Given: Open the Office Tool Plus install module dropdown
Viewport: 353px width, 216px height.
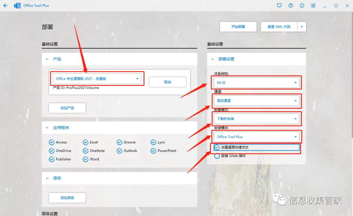Looking at the screenshot, I should (x=257, y=137).
